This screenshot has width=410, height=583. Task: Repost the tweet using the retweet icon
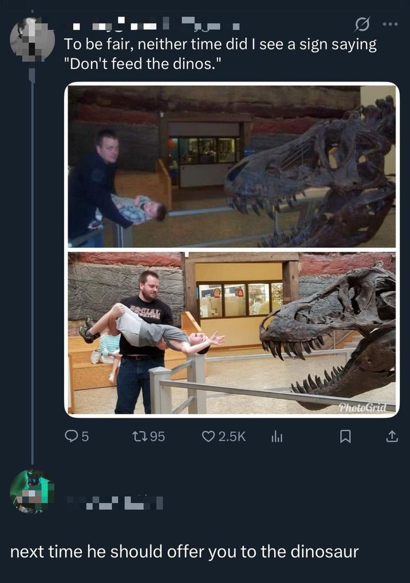click(x=140, y=437)
